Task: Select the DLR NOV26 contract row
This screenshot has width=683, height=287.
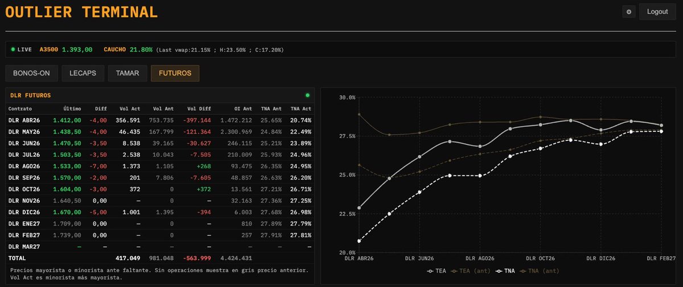Action: [160, 201]
